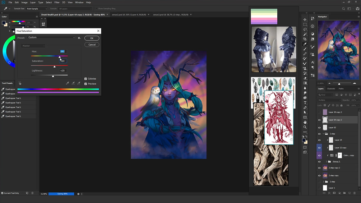Viewport: 361px width, 203px height.
Task: Click the on-image adjustment hand icon
Action: click(20, 83)
